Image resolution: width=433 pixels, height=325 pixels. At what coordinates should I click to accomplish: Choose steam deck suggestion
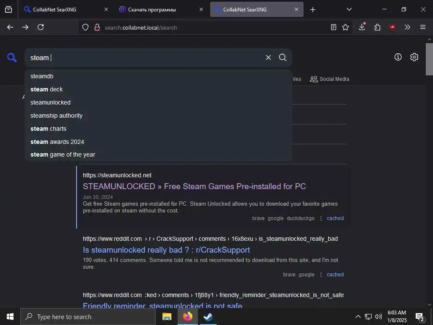pos(158,89)
